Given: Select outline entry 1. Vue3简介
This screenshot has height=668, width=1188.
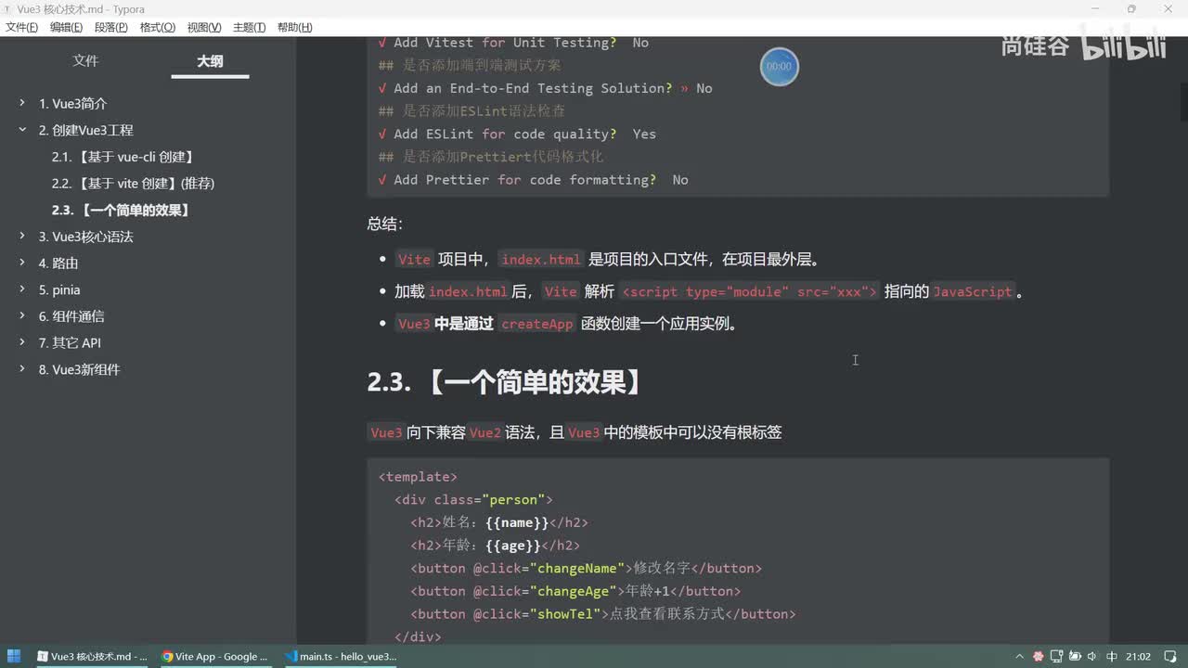Looking at the screenshot, I should coord(72,104).
